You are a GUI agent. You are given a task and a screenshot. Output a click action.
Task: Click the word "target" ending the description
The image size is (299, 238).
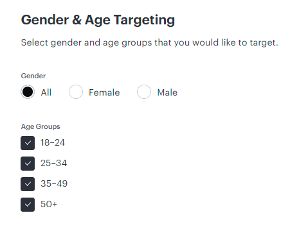coord(264,43)
